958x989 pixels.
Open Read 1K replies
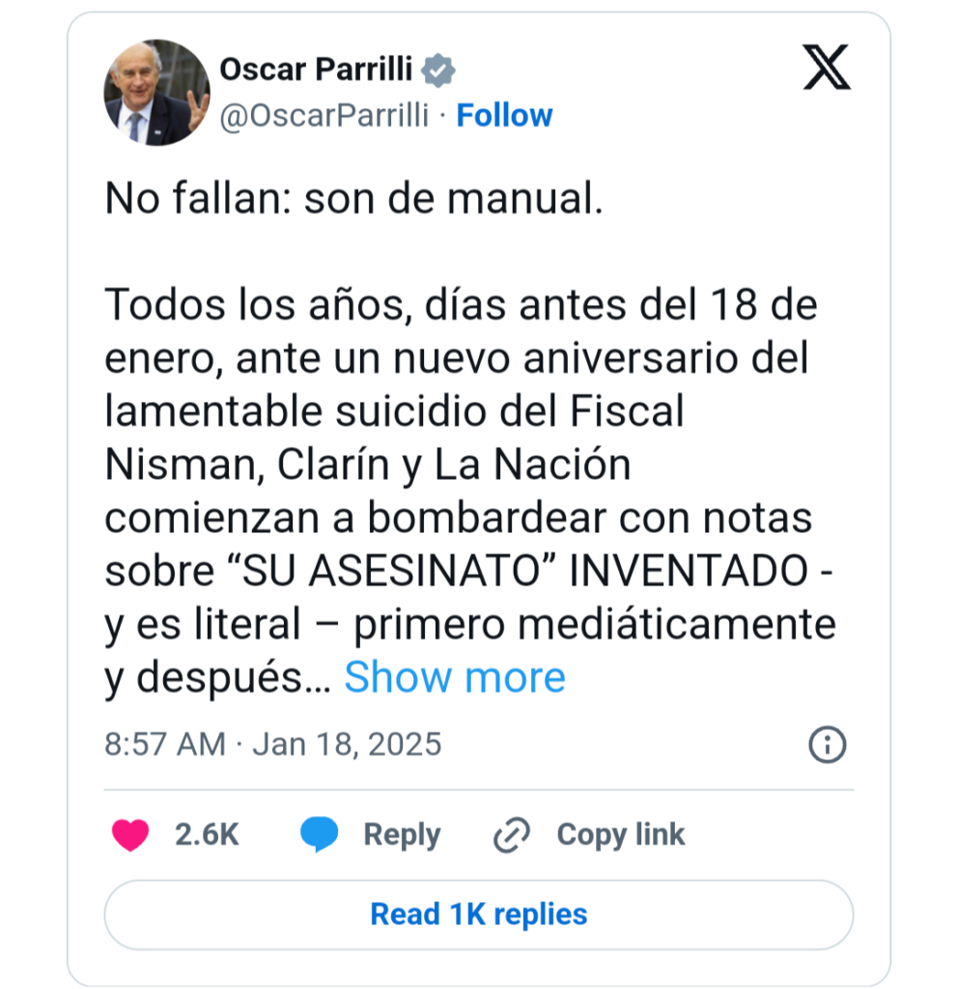click(x=479, y=914)
